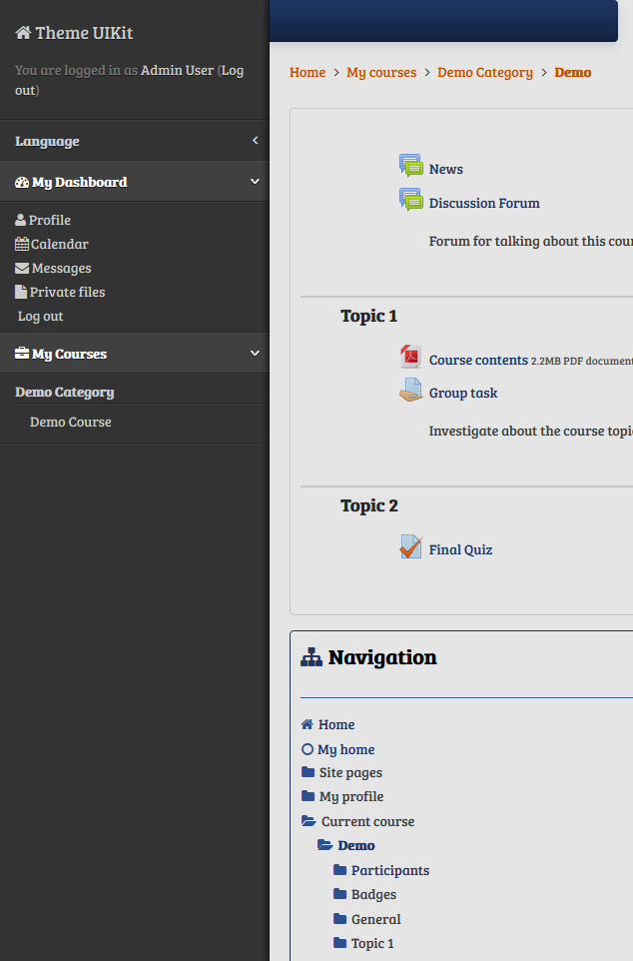Open Messages via its envelope icon
Image resolution: width=633 pixels, height=961 pixels.
click(x=21, y=268)
